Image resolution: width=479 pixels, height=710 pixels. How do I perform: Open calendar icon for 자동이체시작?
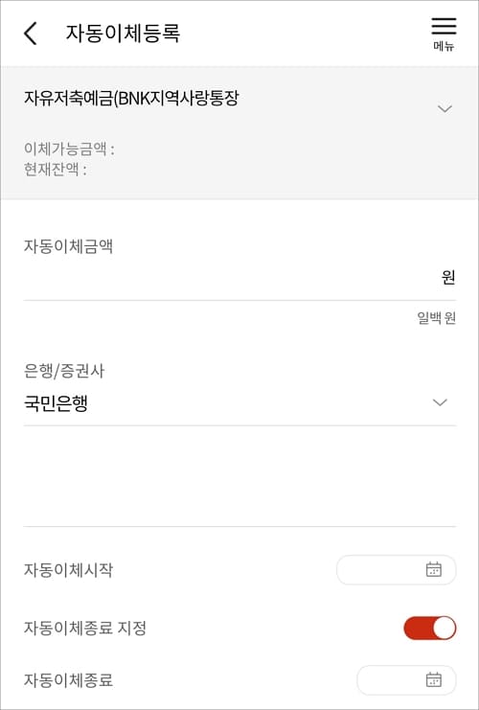coord(434,569)
